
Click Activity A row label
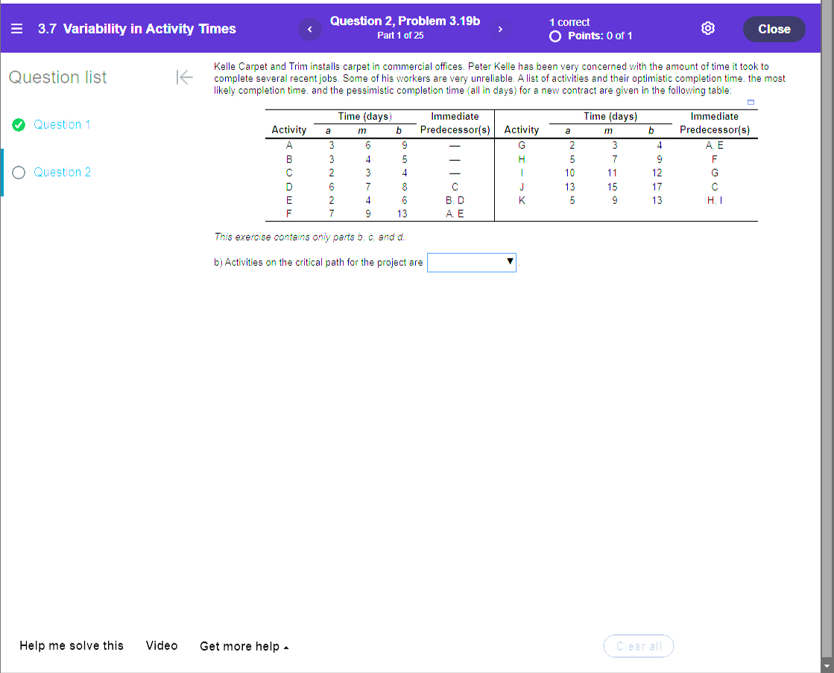[289, 145]
